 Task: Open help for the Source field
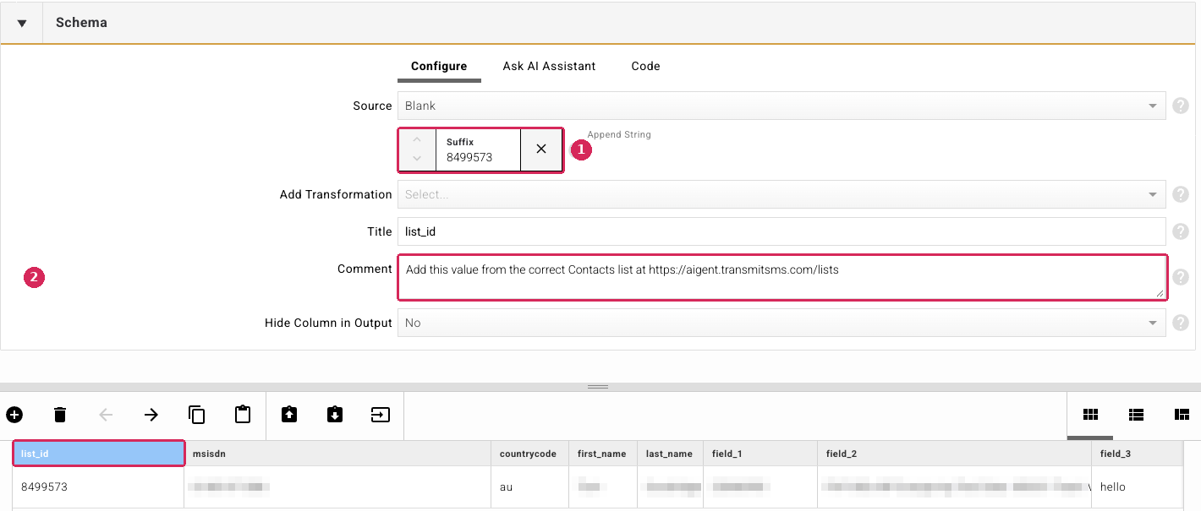point(1181,106)
